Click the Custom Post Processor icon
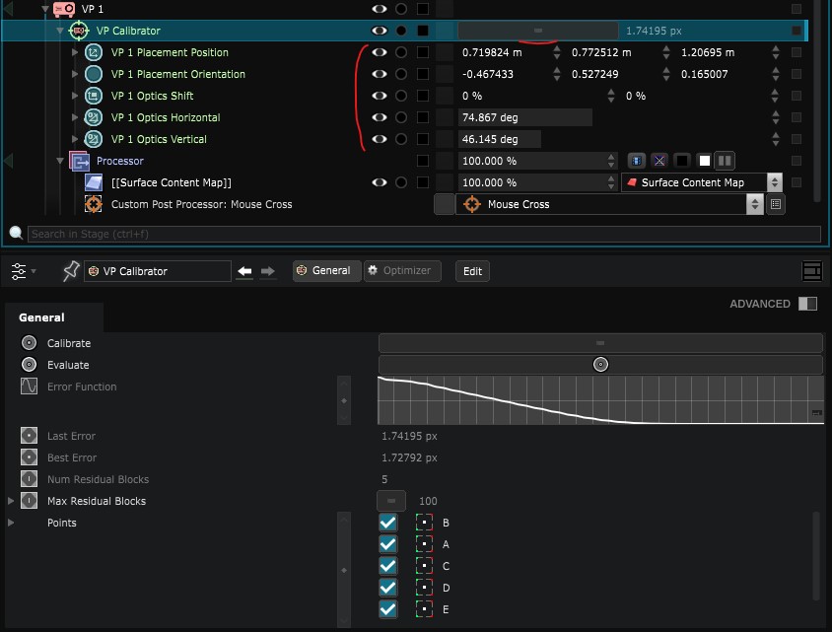 [94, 204]
